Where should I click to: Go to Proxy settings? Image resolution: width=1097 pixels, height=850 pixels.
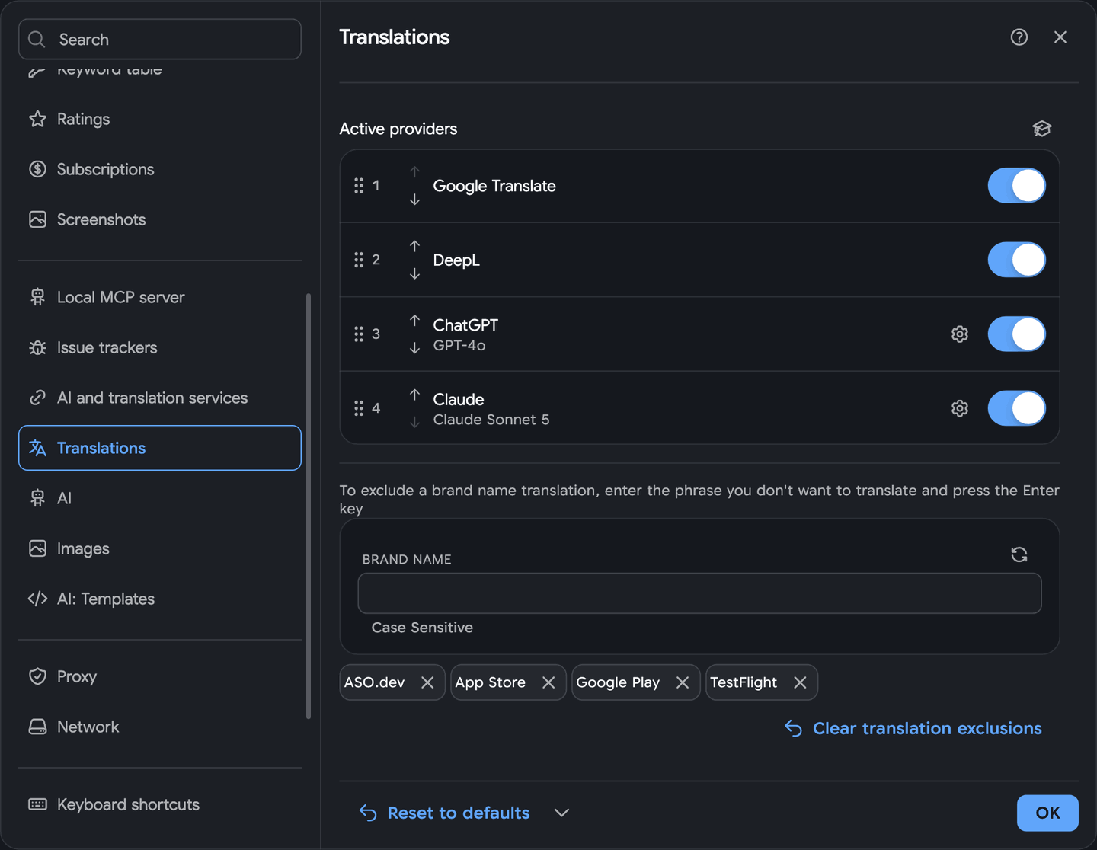tap(160, 676)
